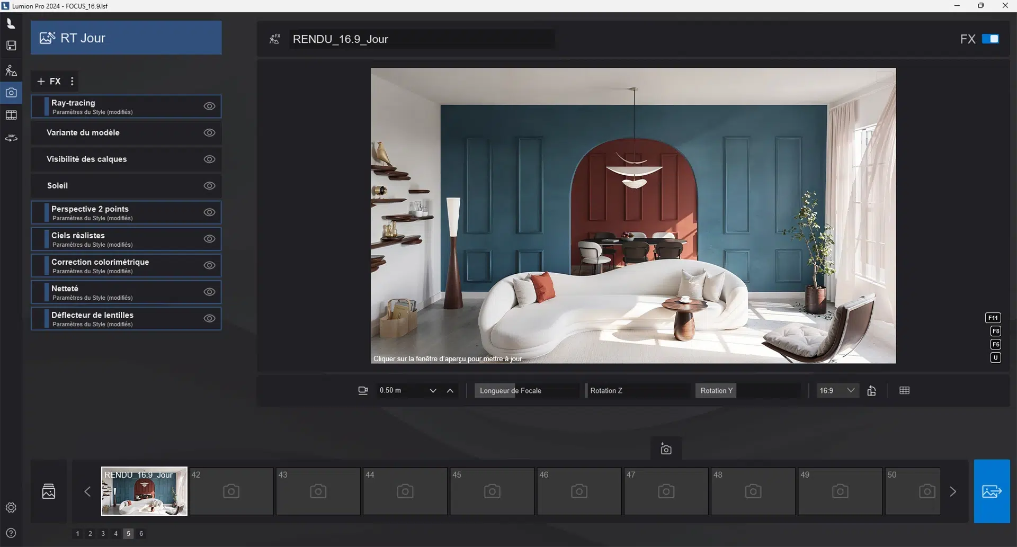Screen dimensions: 1017x547
Task: Toggle visibility of the Soleil effect
Action: click(209, 186)
